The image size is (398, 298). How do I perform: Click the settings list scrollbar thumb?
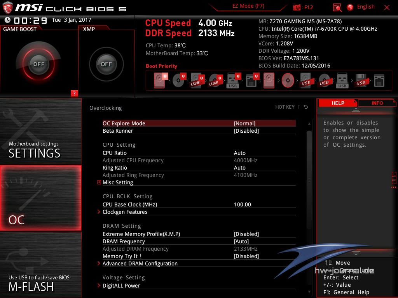[309, 180]
